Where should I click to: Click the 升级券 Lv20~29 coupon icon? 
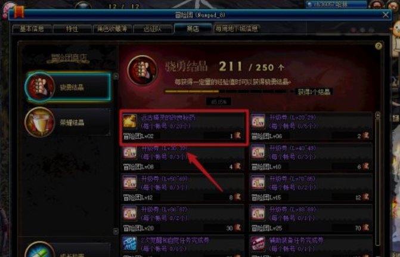pos(258,120)
